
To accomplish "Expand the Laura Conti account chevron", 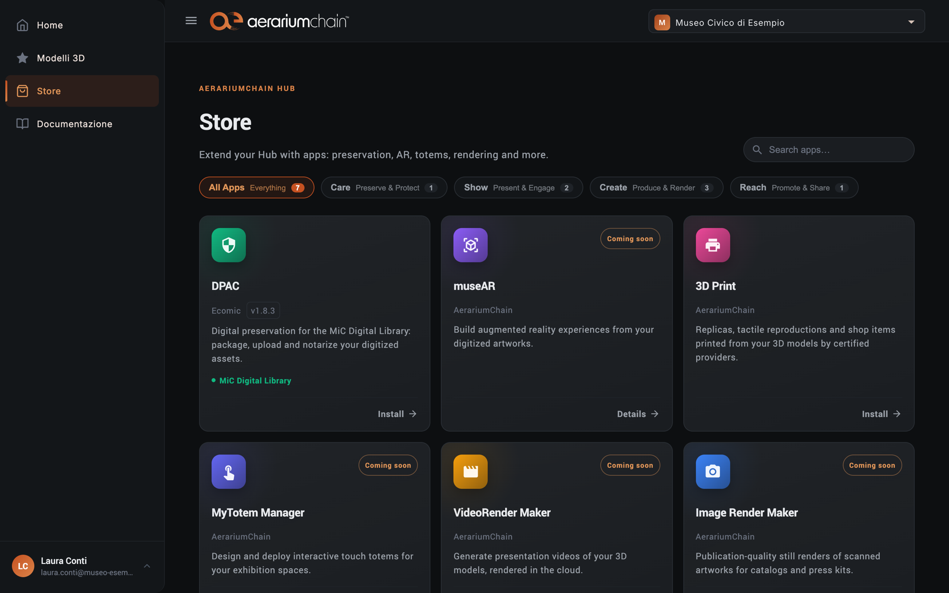I will [147, 566].
